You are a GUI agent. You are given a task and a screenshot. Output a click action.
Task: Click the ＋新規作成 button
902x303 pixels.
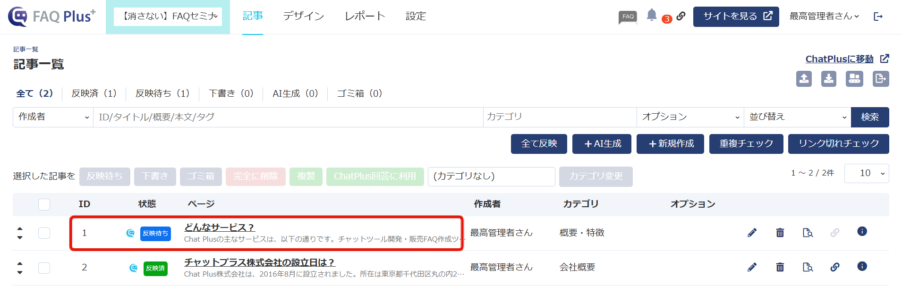pyautogui.click(x=670, y=144)
